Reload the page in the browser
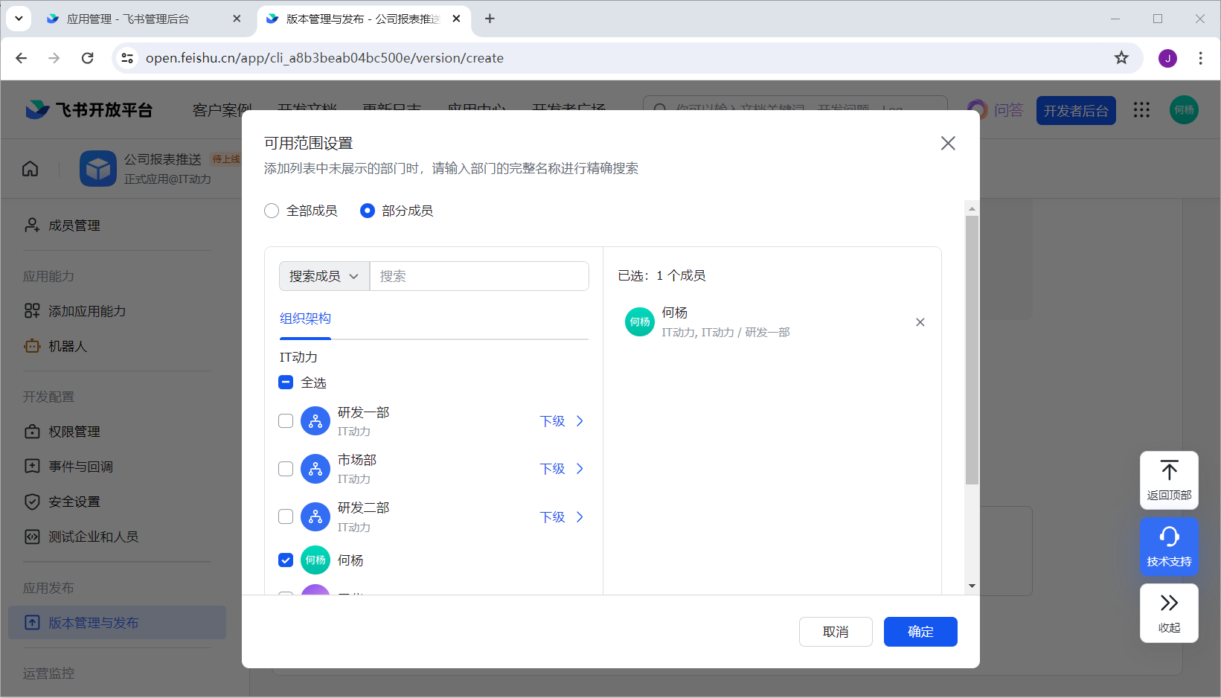The image size is (1221, 698). click(x=88, y=58)
